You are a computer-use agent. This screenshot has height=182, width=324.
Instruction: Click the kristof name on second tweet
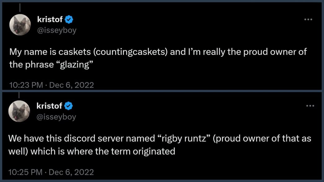point(49,106)
